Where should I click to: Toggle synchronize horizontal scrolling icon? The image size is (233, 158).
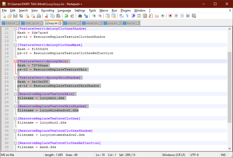(114, 16)
